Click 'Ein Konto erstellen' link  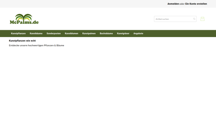coord(196,4)
